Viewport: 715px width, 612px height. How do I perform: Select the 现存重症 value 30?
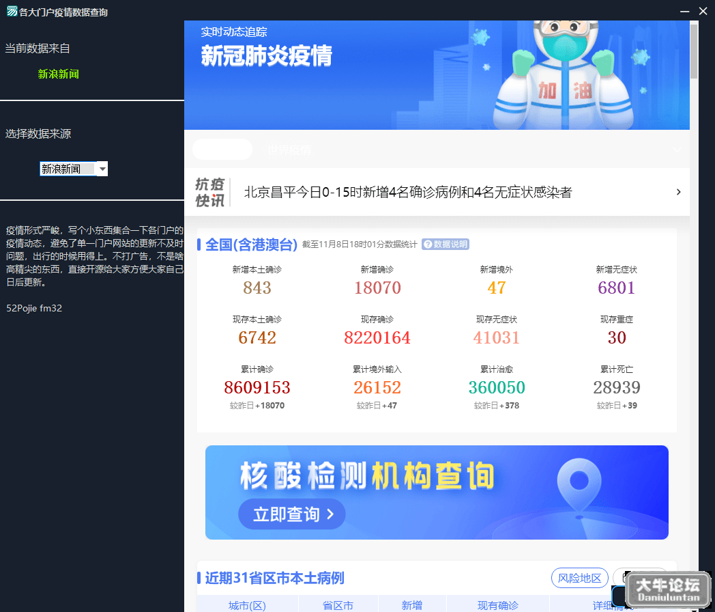point(617,337)
